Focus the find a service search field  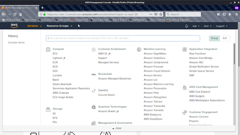point(123,38)
